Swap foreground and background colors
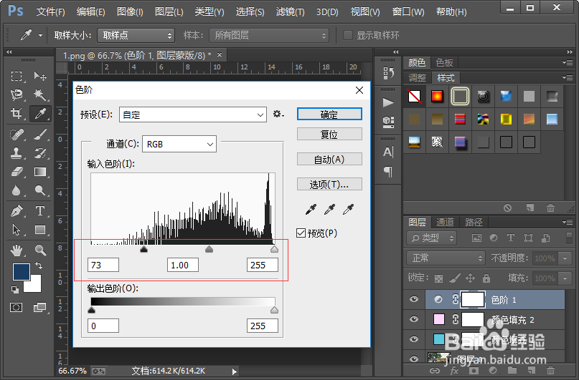Image resolution: width=579 pixels, height=380 pixels. point(39,265)
